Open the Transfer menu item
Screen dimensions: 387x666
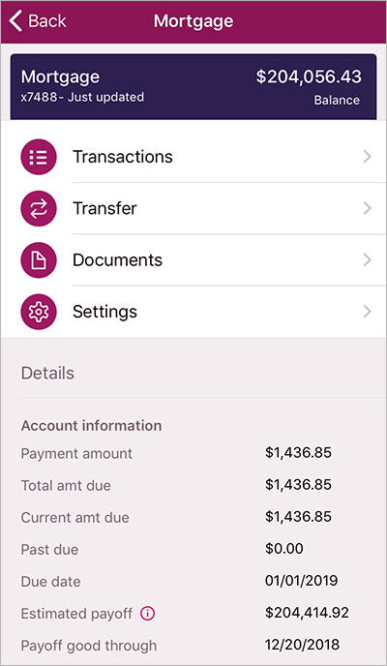pyautogui.click(x=193, y=208)
